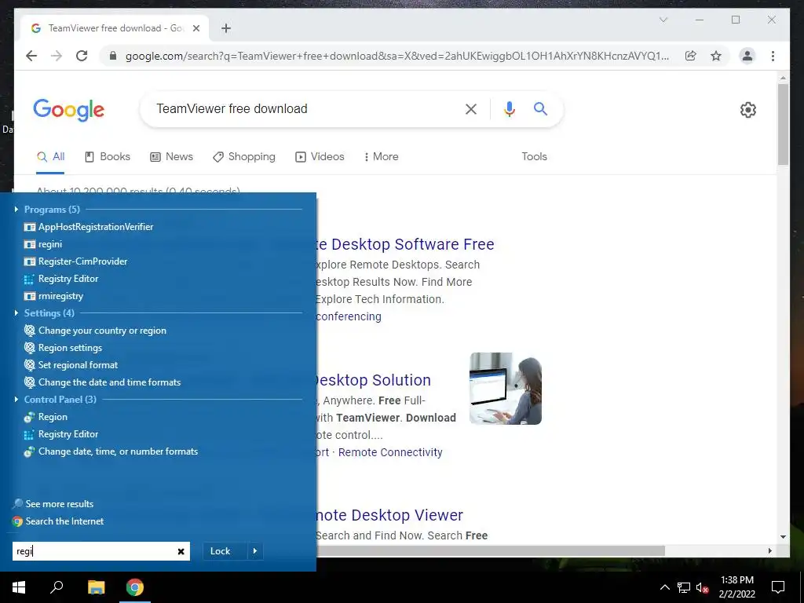Open Google quick settings gear
This screenshot has width=804, height=603.
748,110
